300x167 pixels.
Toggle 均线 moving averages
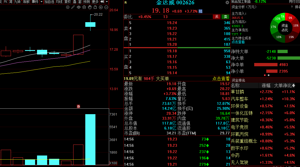click(59, 2)
